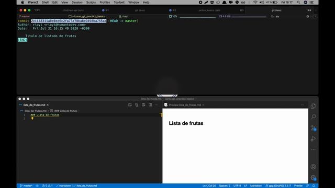335x188 pixels.
Task: Click the notification bell icon in menu bar
Action: 225,2
